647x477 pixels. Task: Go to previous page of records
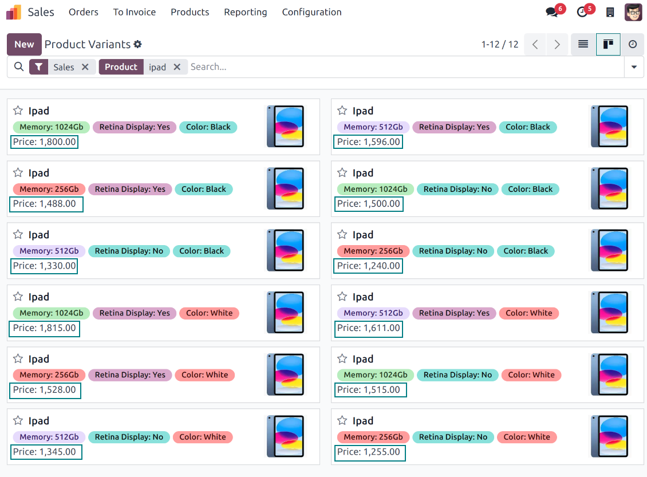(535, 44)
